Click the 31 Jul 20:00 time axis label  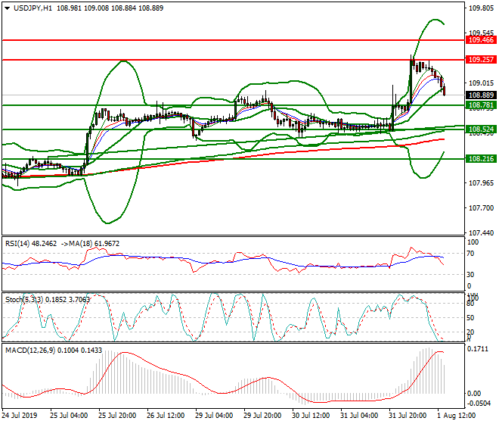[408, 416]
